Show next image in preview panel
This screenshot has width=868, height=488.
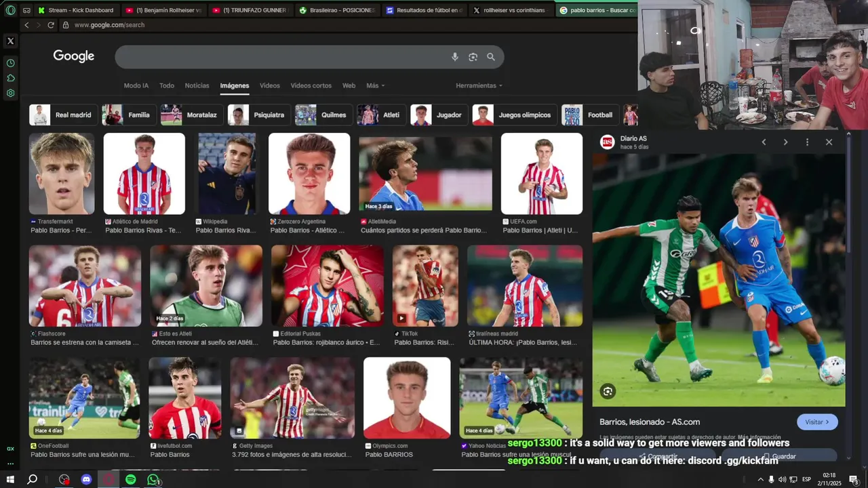coord(785,142)
